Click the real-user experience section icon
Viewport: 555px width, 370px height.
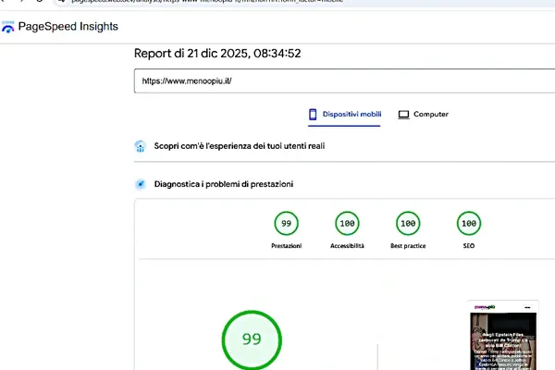click(141, 146)
